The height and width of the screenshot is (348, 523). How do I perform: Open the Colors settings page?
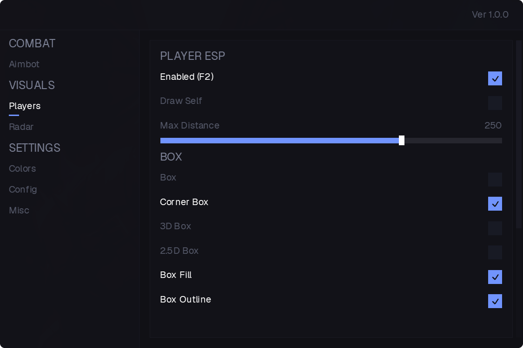pyautogui.click(x=22, y=168)
